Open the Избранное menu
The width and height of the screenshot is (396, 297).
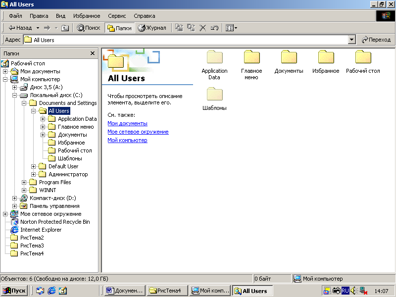[87, 16]
